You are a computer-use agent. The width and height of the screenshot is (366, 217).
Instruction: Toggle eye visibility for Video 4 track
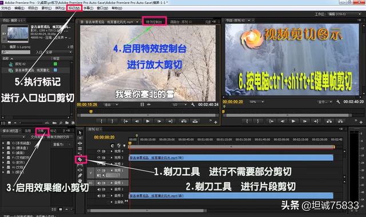click(x=98, y=151)
